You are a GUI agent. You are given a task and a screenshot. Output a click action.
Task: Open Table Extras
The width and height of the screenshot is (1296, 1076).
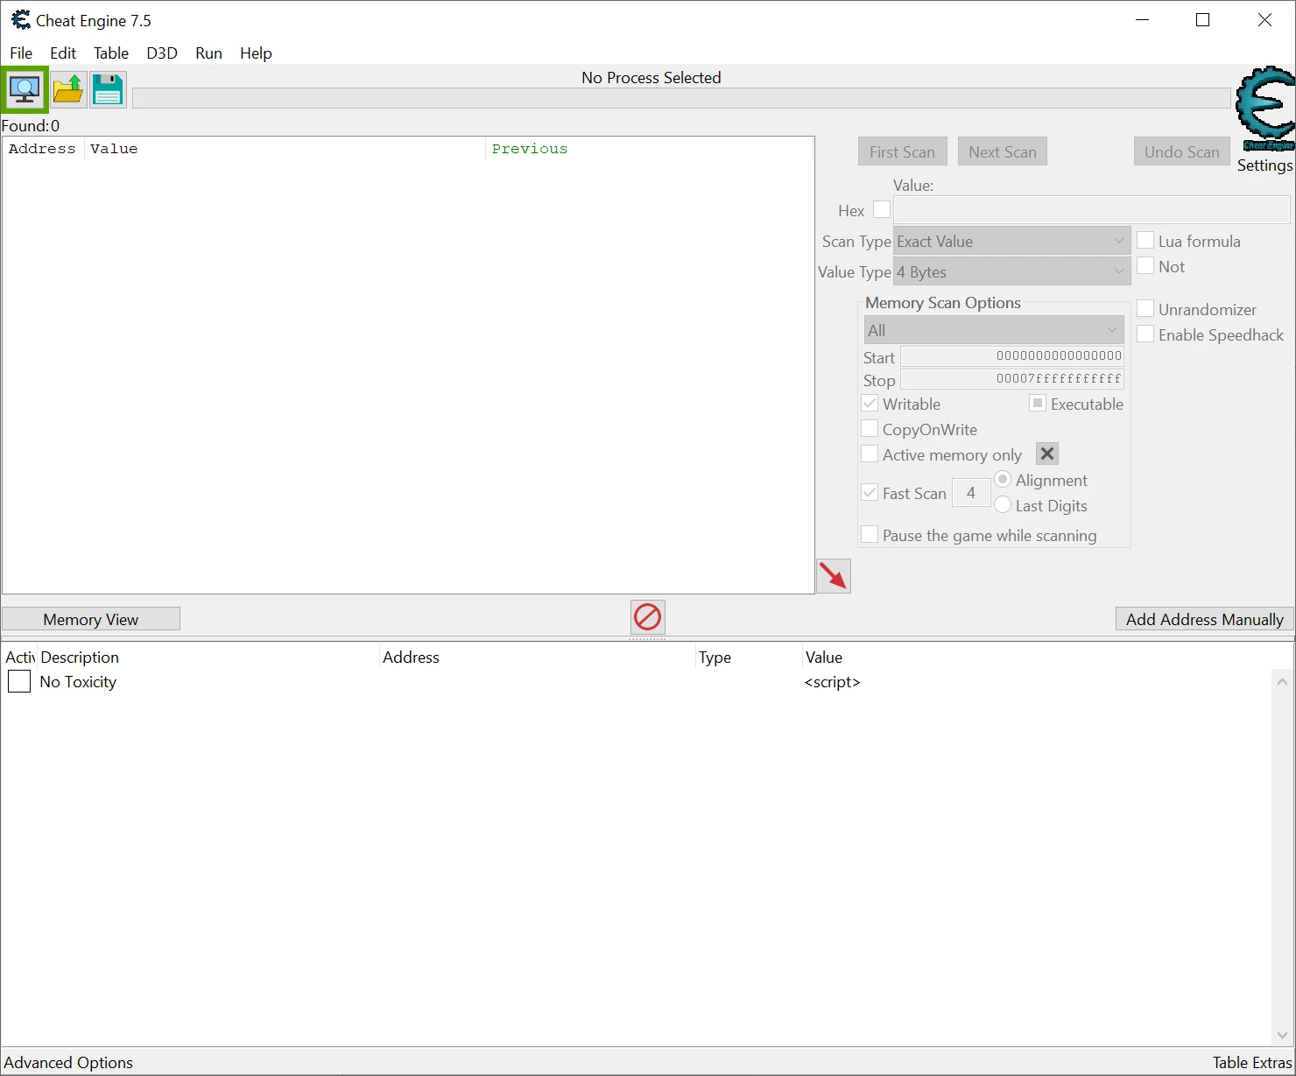pos(1252,1062)
